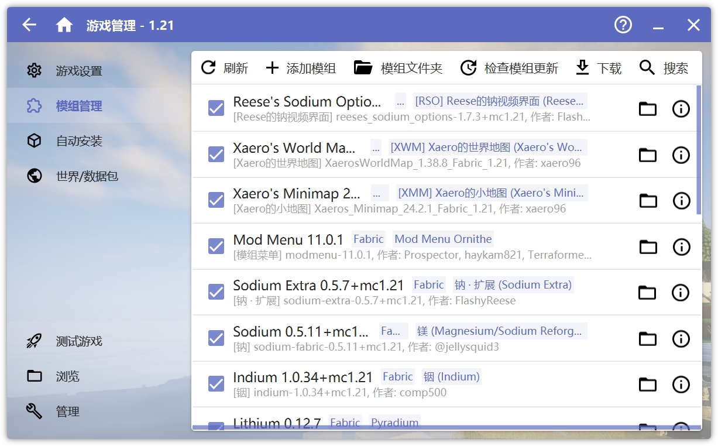718x446 pixels.
Task: Click the 下载 download button
Action: point(599,68)
